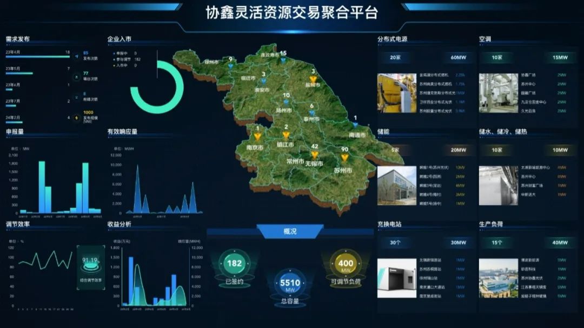Click the 盐城市 marker labeled 3
The image size is (584, 328).
click(313, 79)
